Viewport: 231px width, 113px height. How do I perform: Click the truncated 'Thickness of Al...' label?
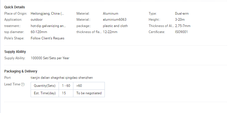tap(161, 26)
